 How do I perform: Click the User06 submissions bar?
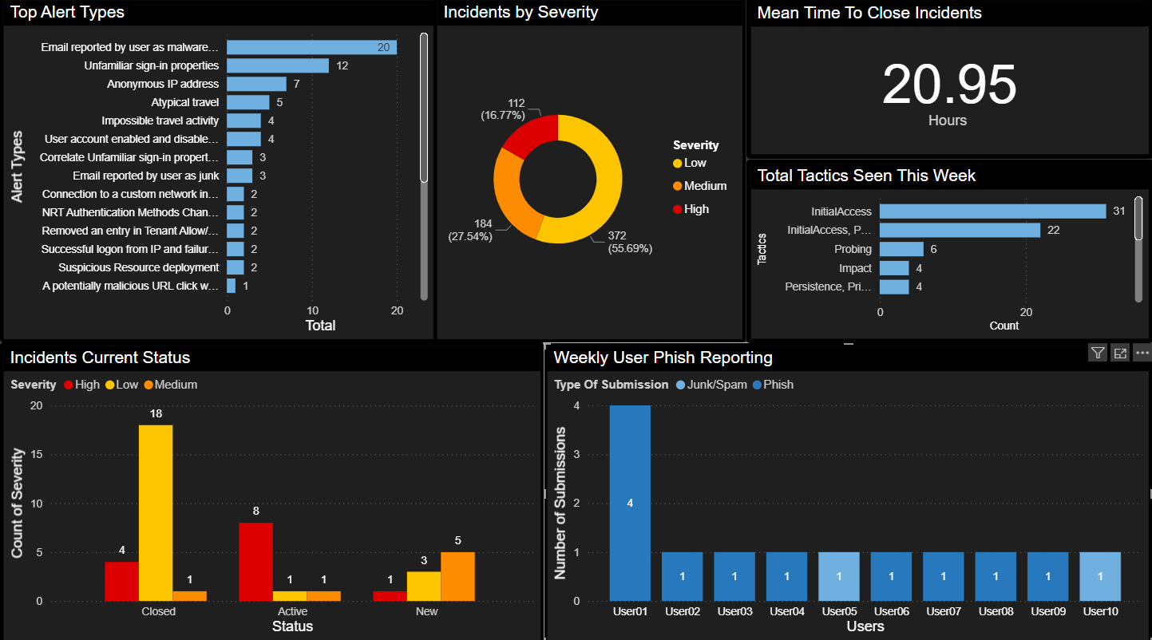(891, 576)
